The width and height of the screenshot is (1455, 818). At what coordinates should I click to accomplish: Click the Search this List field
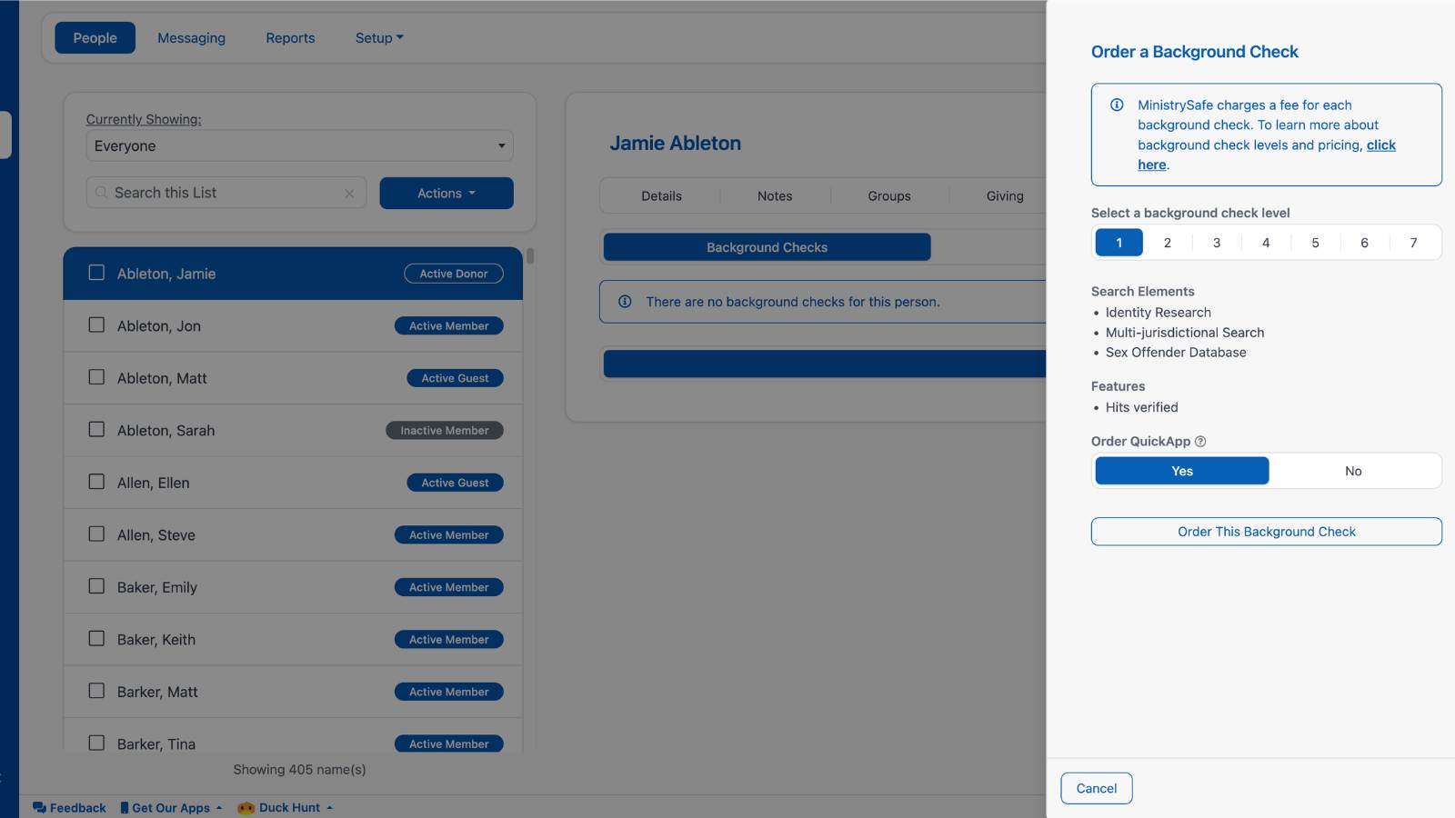(x=226, y=193)
